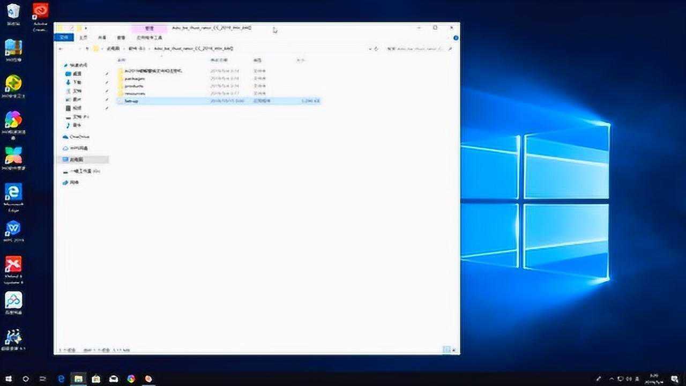Open the Recycle Bin on desktop

click(x=13, y=14)
